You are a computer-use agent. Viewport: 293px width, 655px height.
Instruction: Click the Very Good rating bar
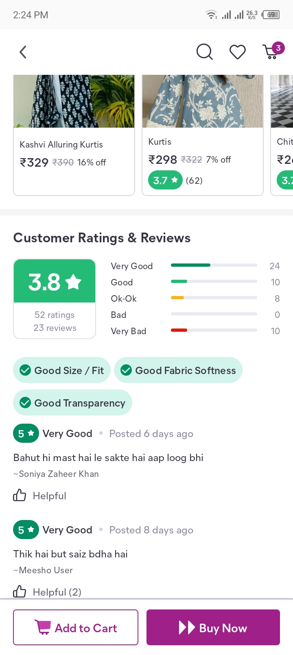(x=214, y=265)
